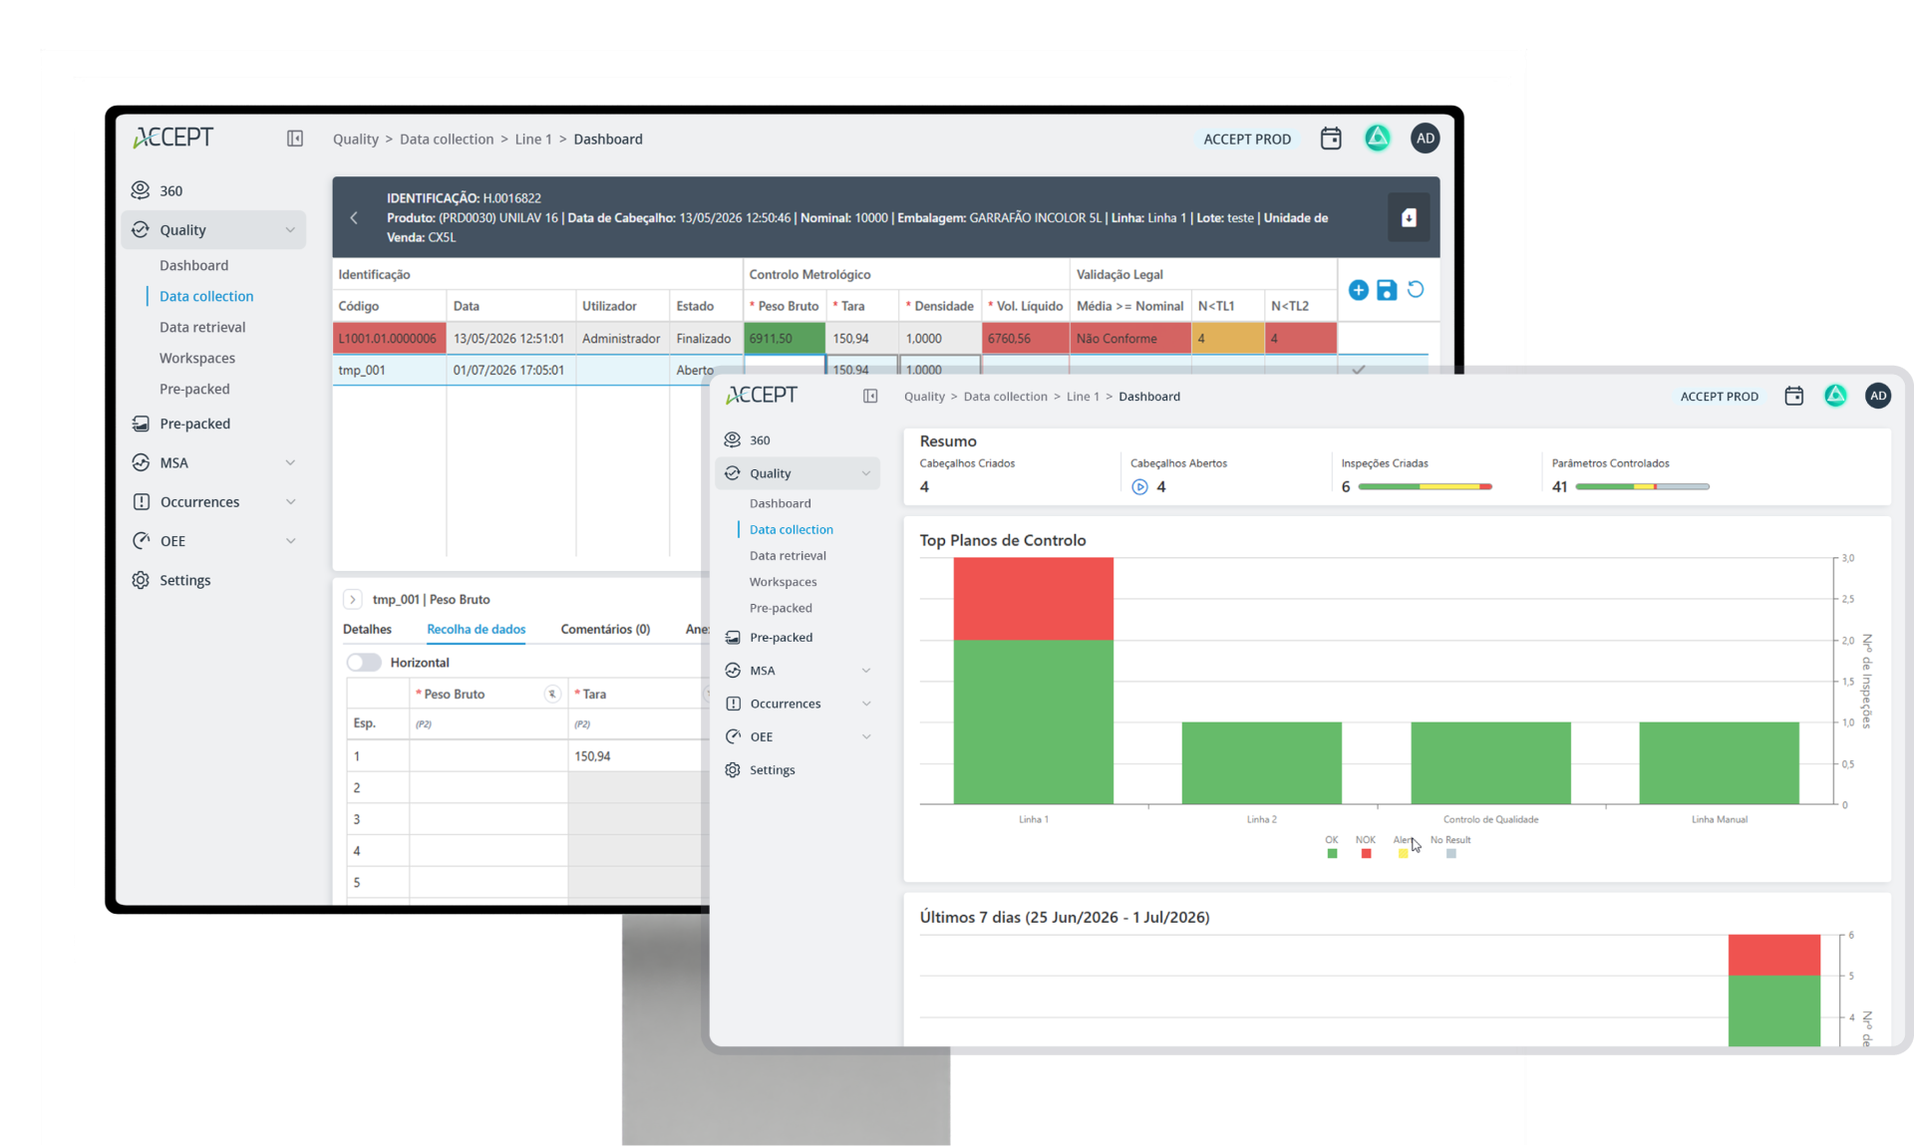The height and width of the screenshot is (1146, 1914).
Task: Click the download document icon in header banner
Action: 1409,218
